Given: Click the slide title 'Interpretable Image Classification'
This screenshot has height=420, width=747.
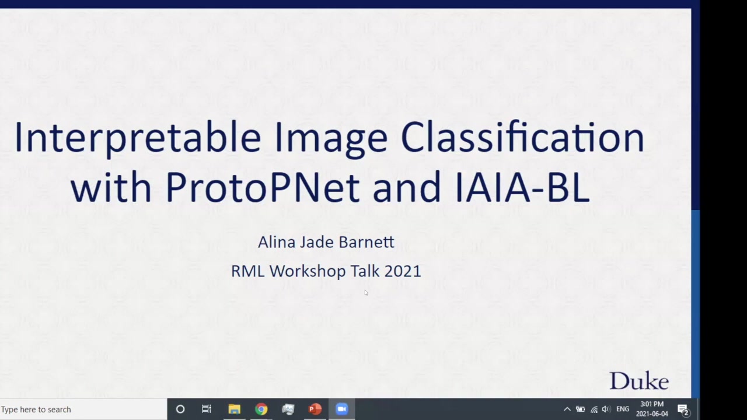Looking at the screenshot, I should 329,138.
